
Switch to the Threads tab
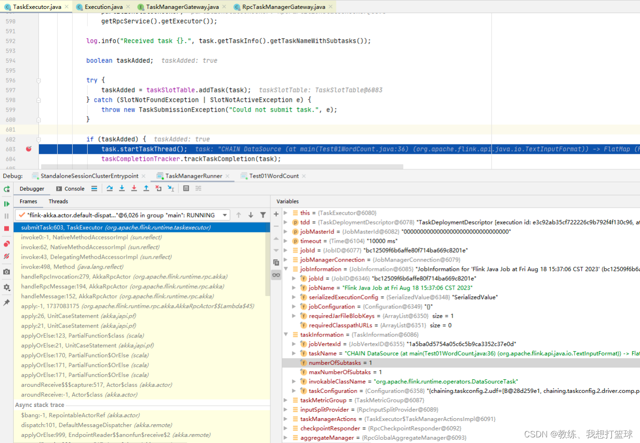(58, 201)
